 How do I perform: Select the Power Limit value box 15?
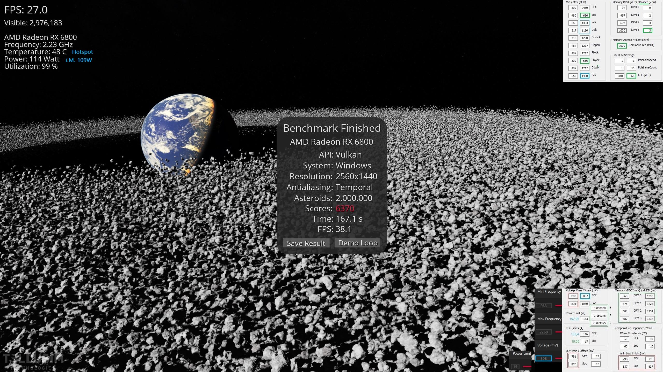click(515, 366)
